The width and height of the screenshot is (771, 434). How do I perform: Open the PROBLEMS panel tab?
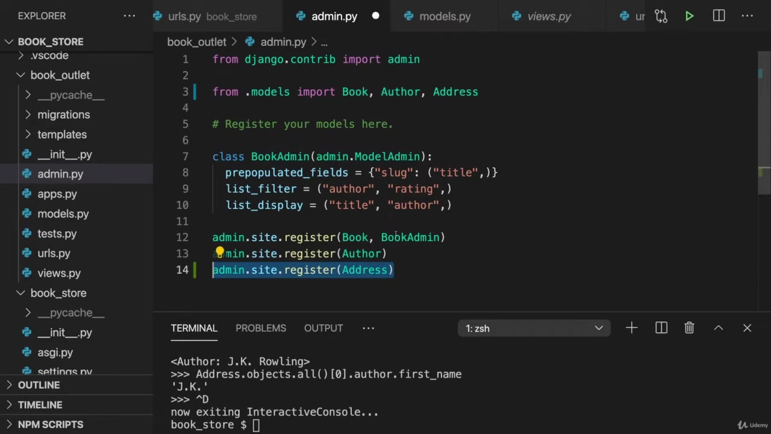260,328
